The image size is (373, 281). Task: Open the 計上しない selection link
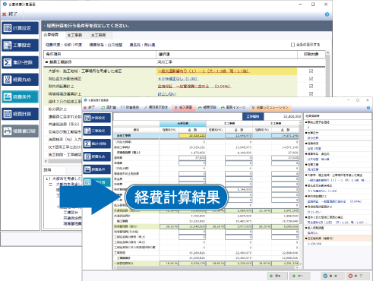pyautogui.click(x=167, y=94)
